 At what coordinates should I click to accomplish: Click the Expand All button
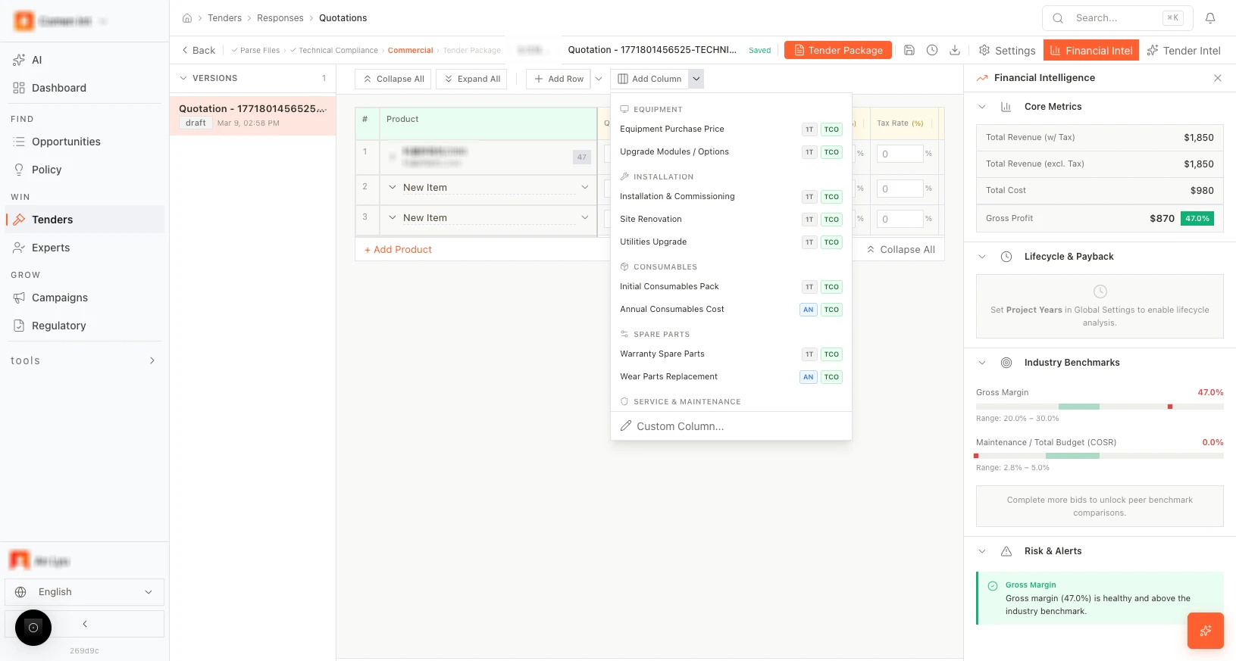pyautogui.click(x=471, y=79)
